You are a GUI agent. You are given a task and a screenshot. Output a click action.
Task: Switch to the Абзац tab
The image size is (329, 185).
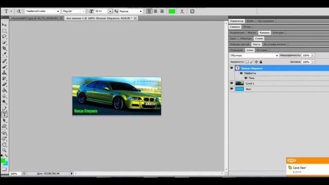tap(247, 27)
